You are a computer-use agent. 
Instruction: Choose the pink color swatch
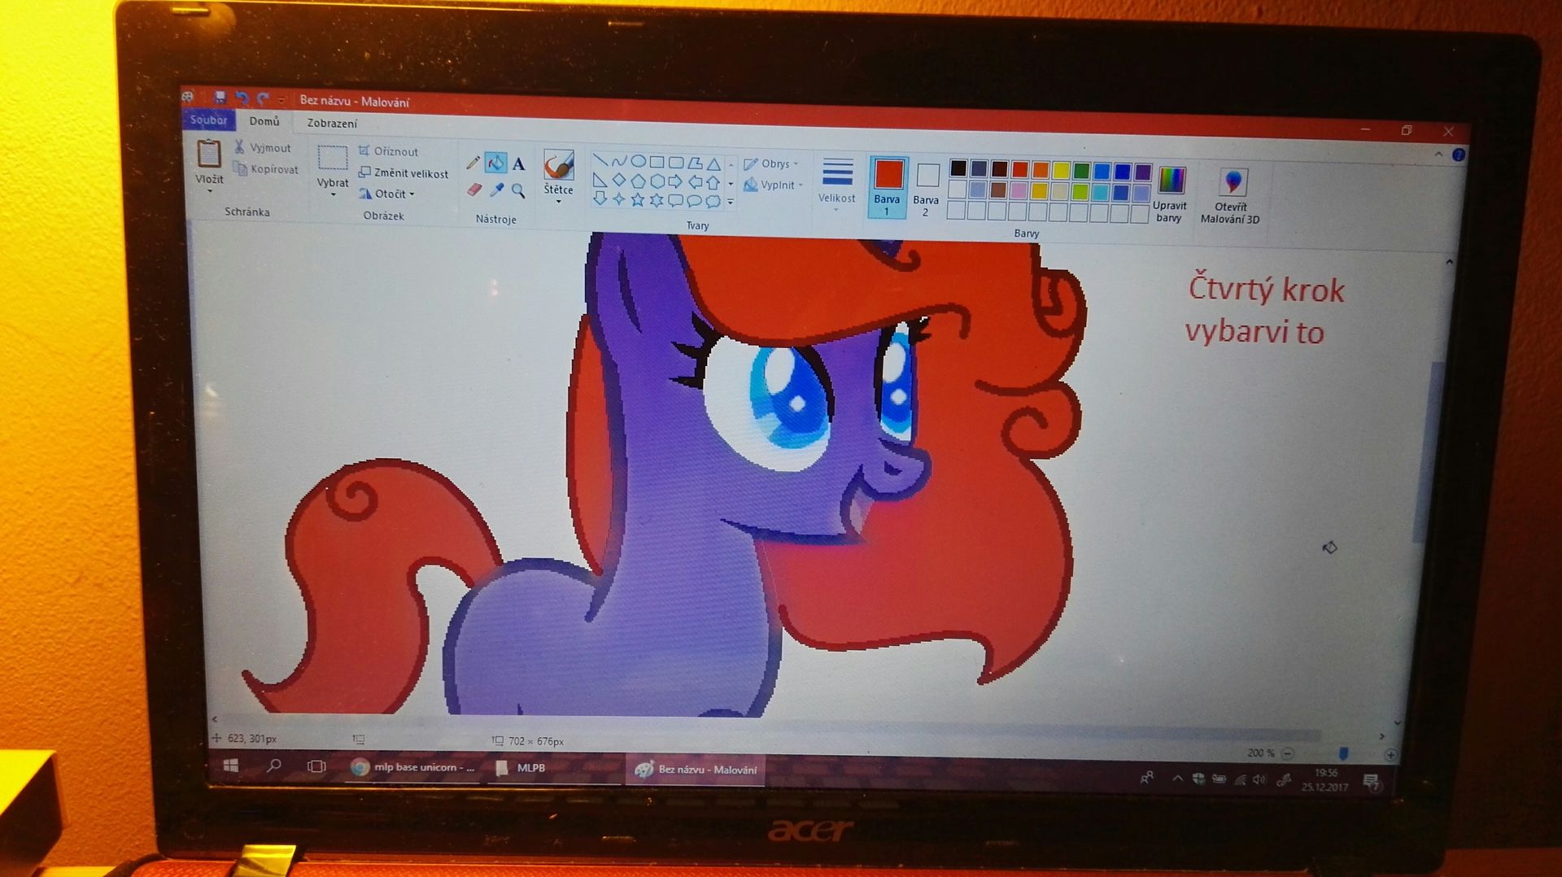(x=1019, y=190)
